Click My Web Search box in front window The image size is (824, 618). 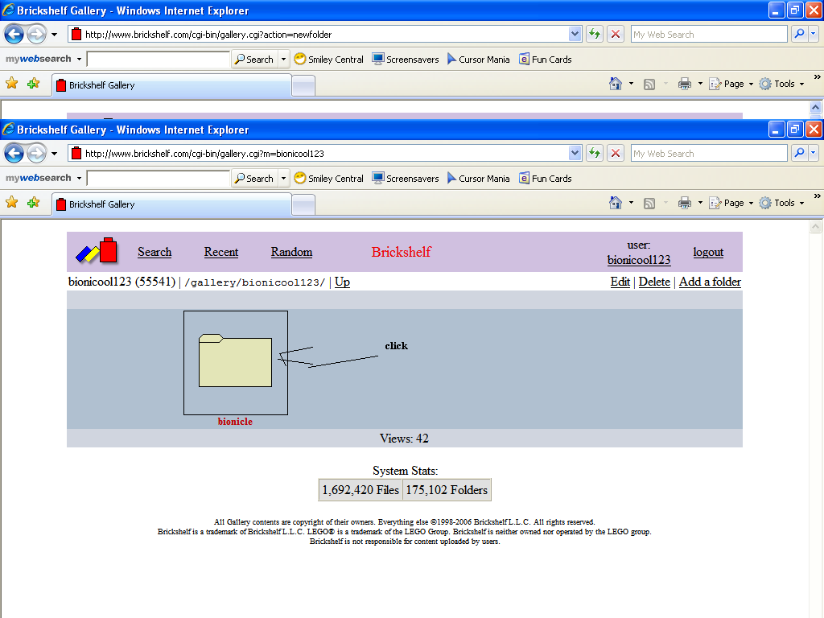click(709, 154)
